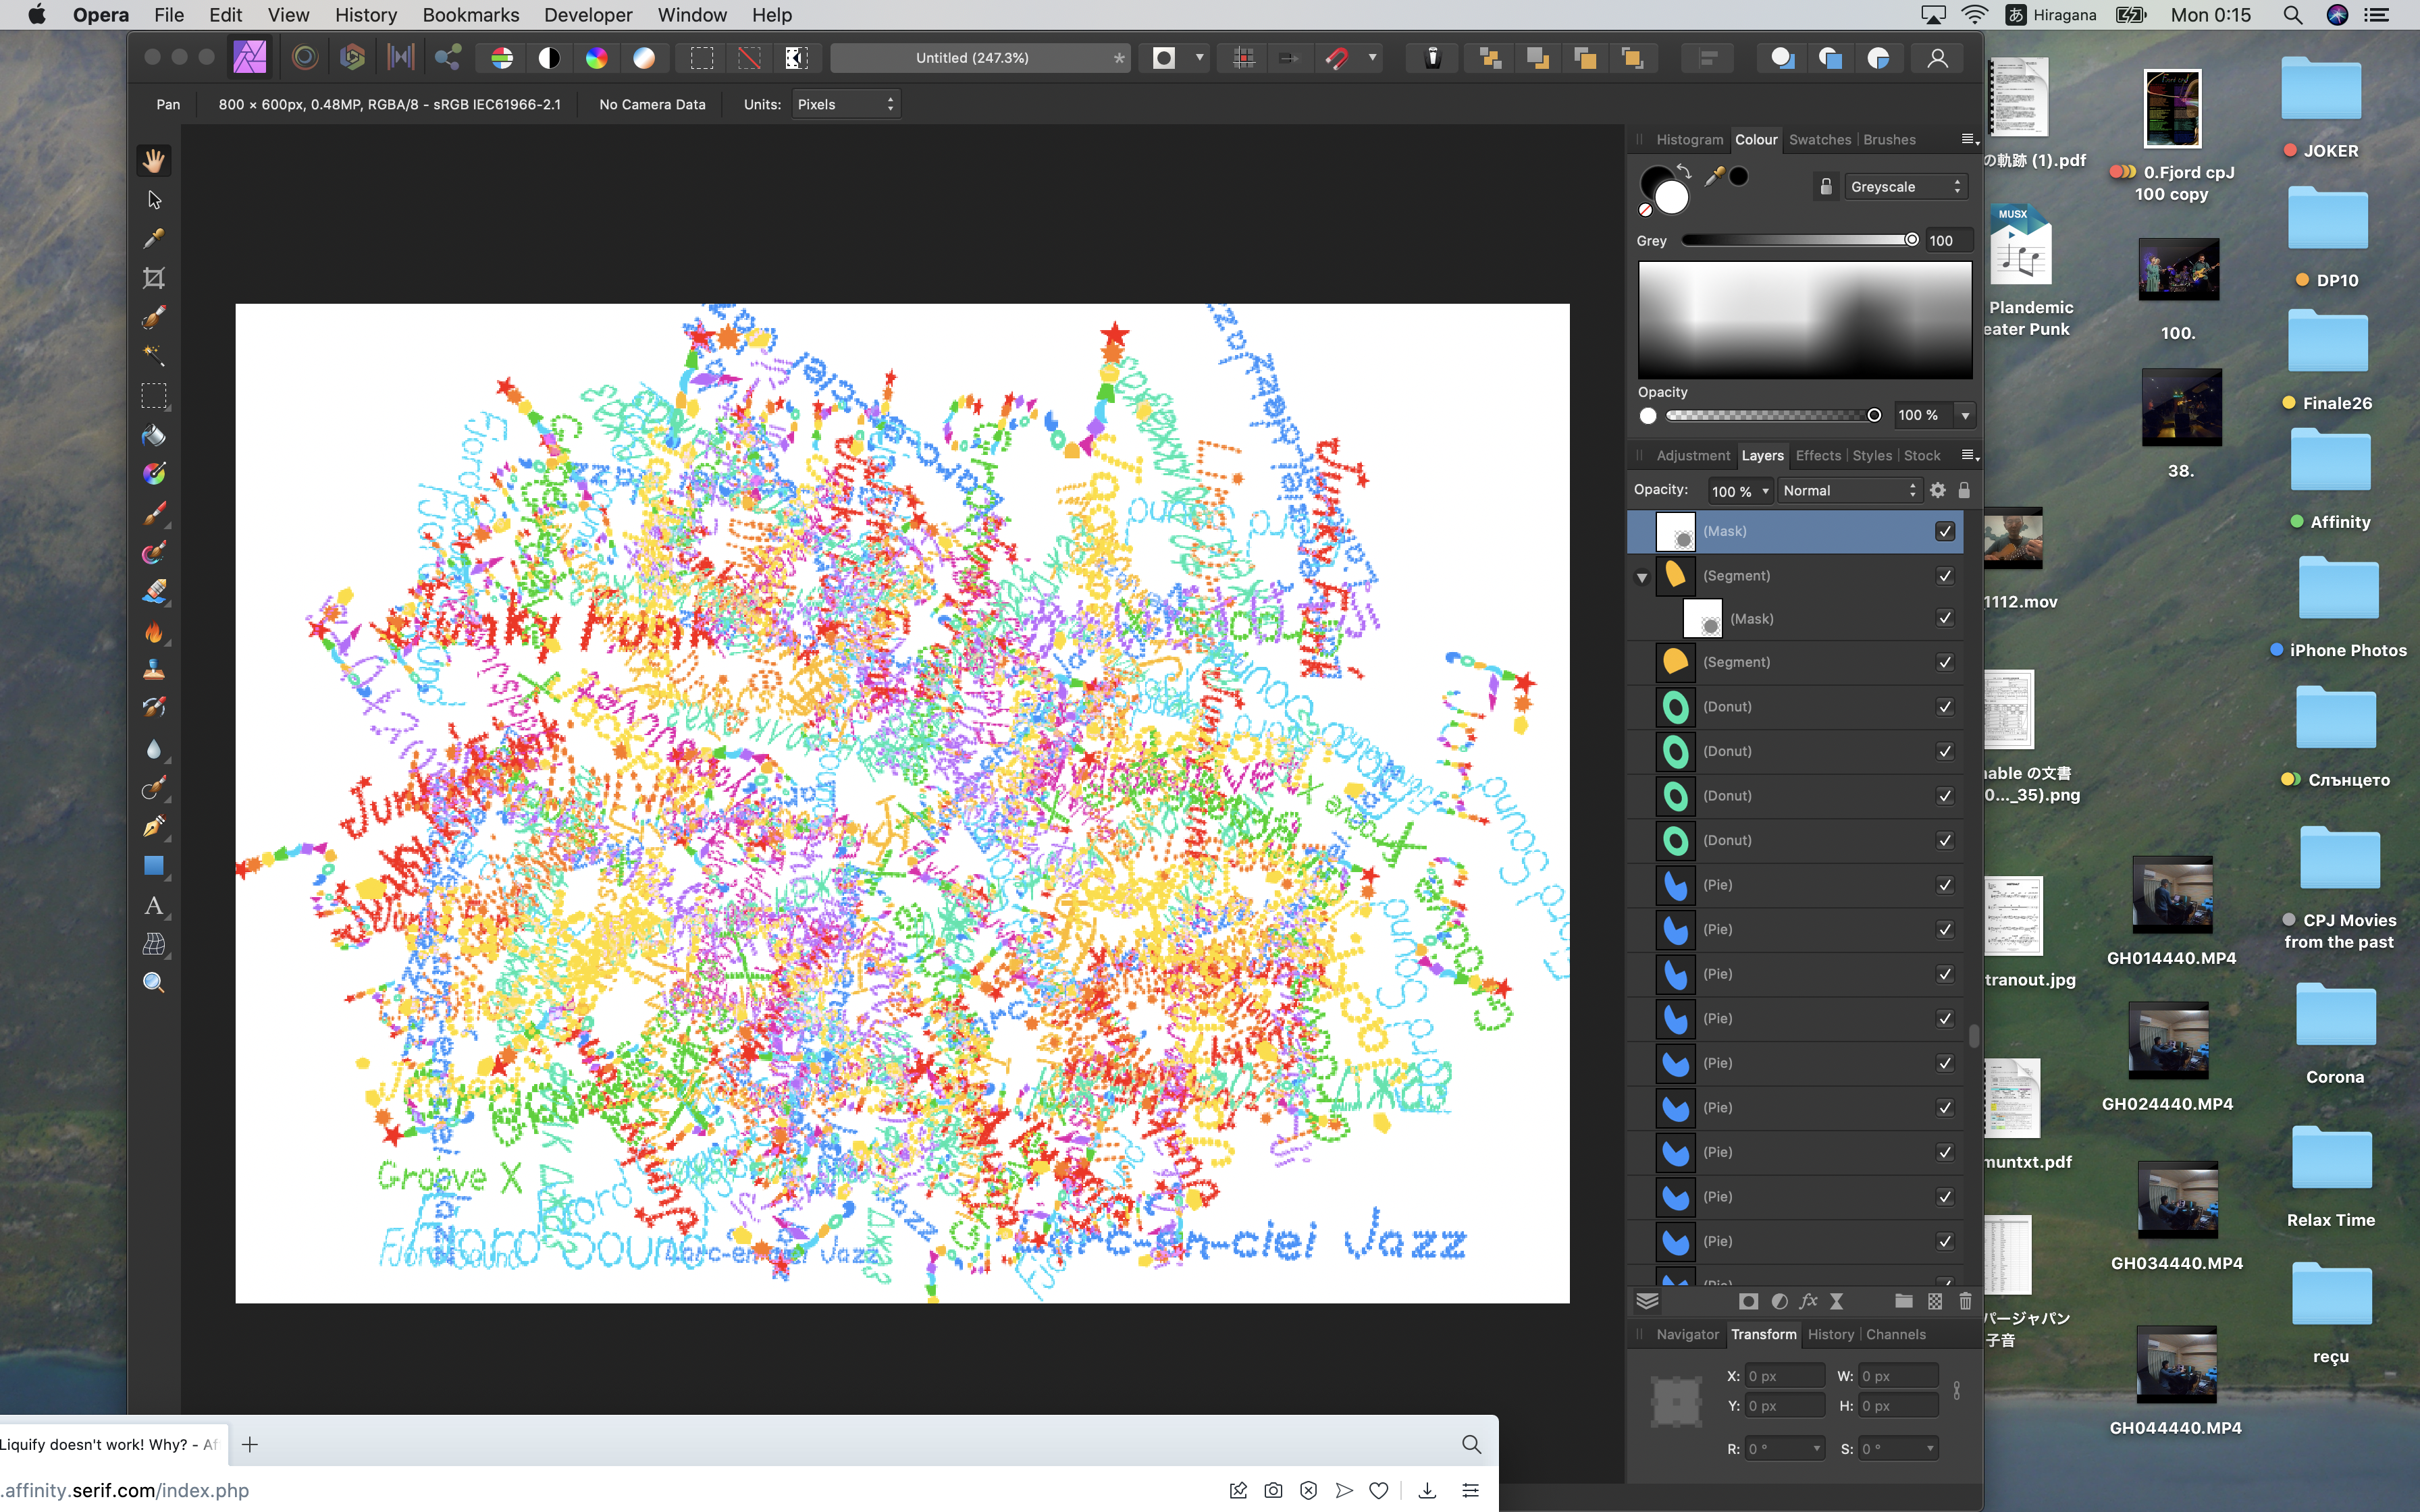Adjust the Grey slider

[1801, 240]
